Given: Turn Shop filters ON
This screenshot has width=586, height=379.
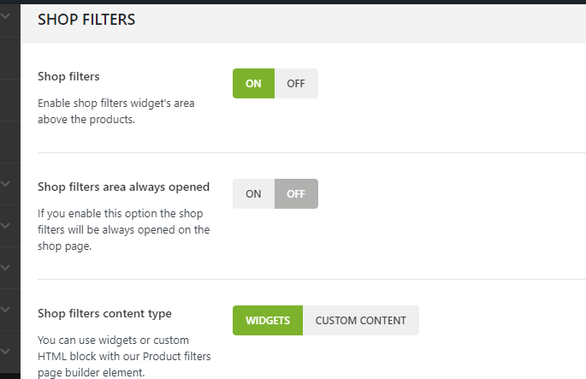Looking at the screenshot, I should tap(253, 84).
